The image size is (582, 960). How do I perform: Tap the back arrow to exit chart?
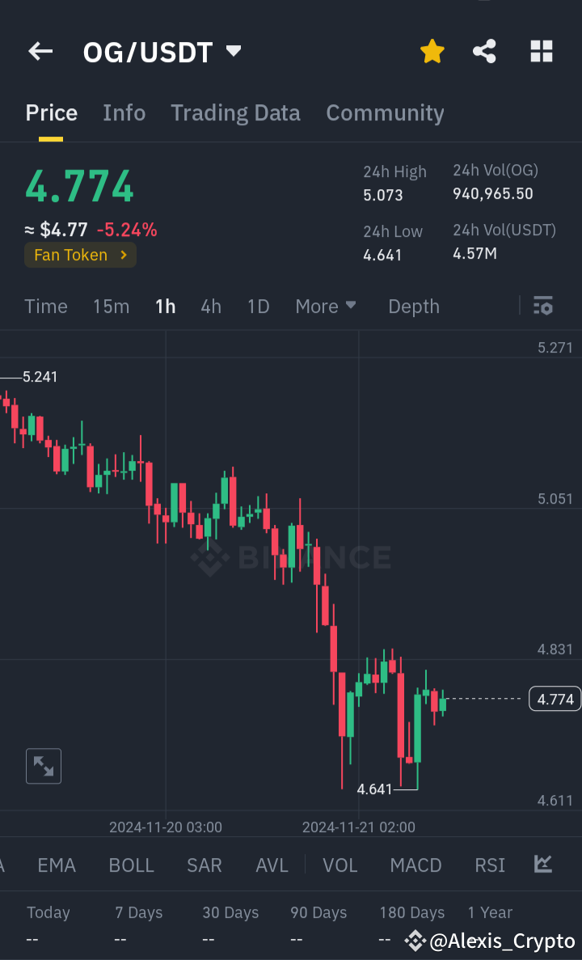40,51
